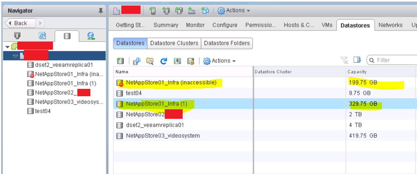The width and height of the screenshot is (417, 174).
Task: Click the 2 TB capacity cell
Action: pyautogui.click(x=380, y=114)
